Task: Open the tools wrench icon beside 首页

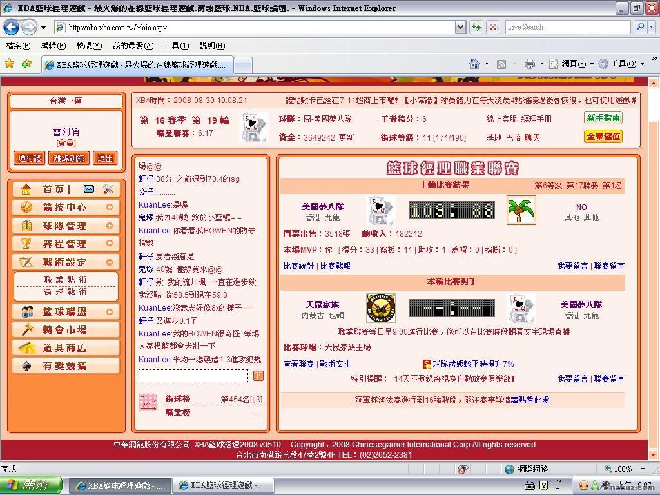Action: (108, 189)
